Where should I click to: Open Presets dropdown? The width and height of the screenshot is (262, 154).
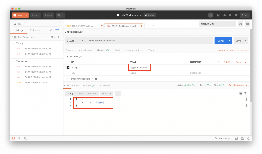(241, 62)
